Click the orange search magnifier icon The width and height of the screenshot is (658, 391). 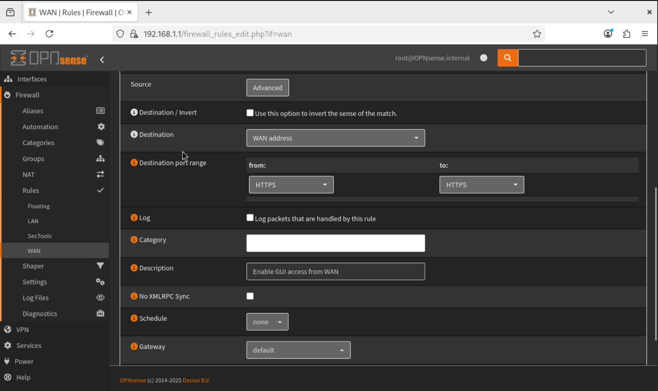[x=507, y=58]
